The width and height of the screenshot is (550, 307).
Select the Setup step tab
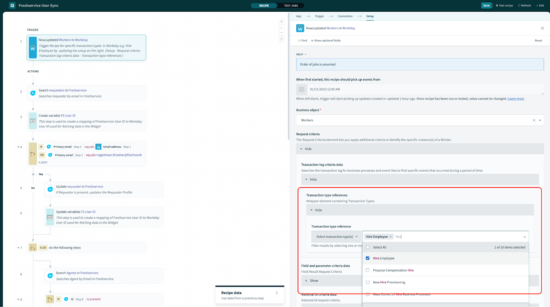point(370,16)
